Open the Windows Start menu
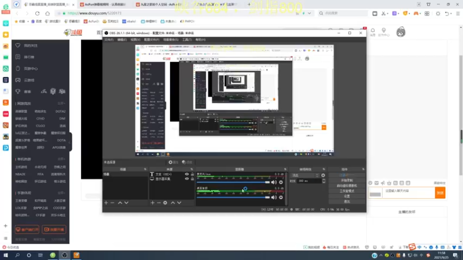This screenshot has width=463, height=260. click(x=6, y=255)
